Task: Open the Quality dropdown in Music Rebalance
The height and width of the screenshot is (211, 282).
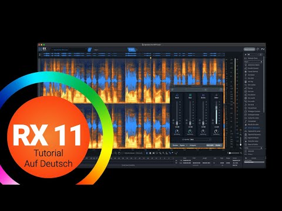Action: pyautogui.click(x=201, y=139)
